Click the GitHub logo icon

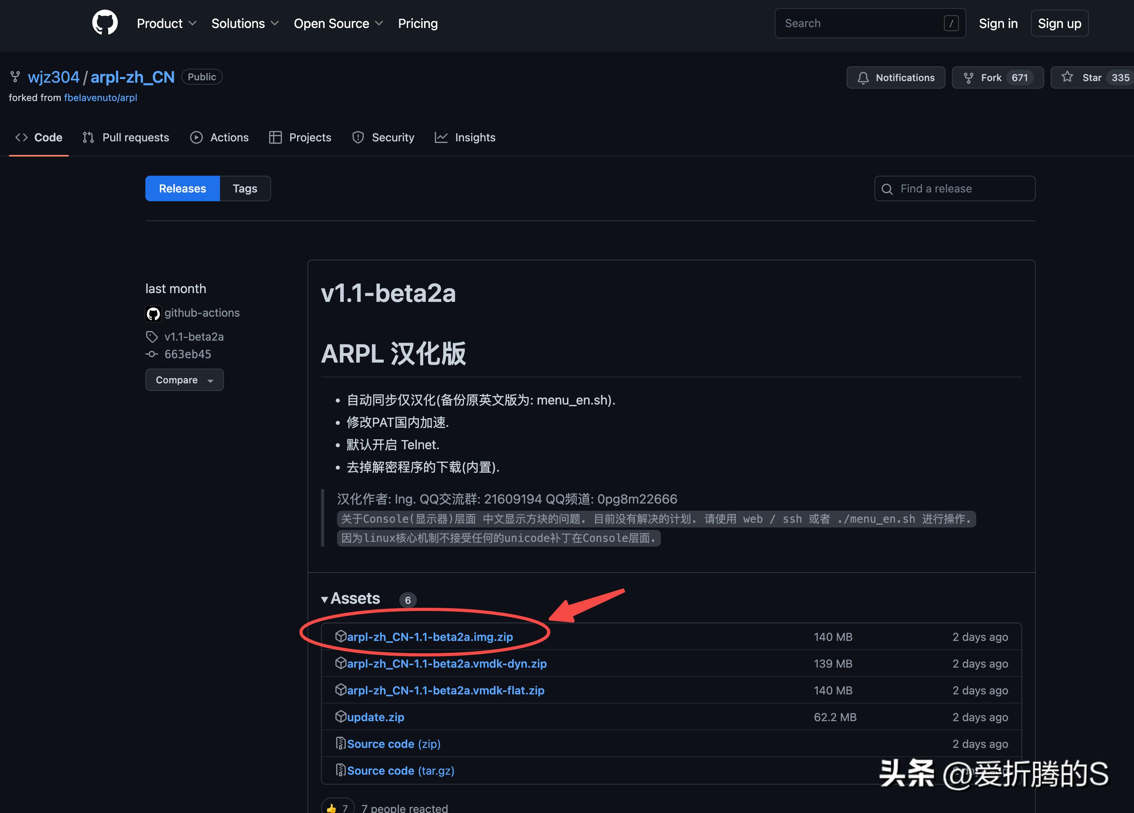105,22
